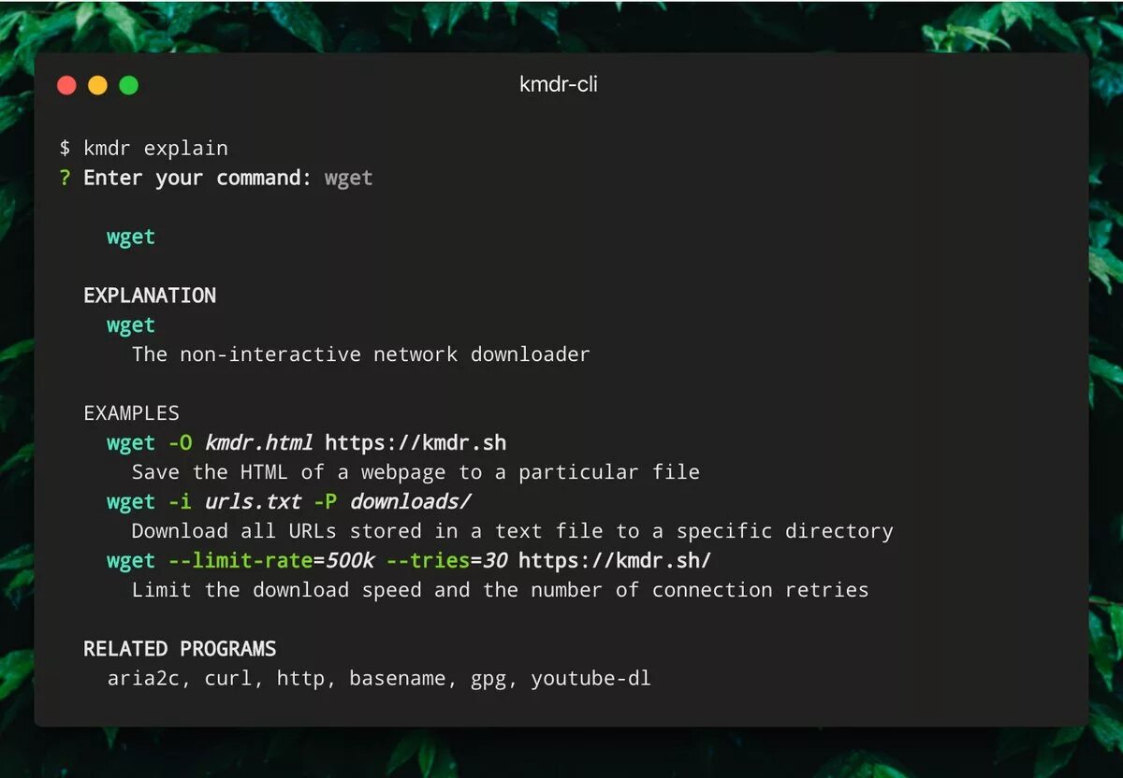Click the 'https://kmdr.sh' URL in first example
The width and height of the screenshot is (1123, 778).
pos(416,442)
